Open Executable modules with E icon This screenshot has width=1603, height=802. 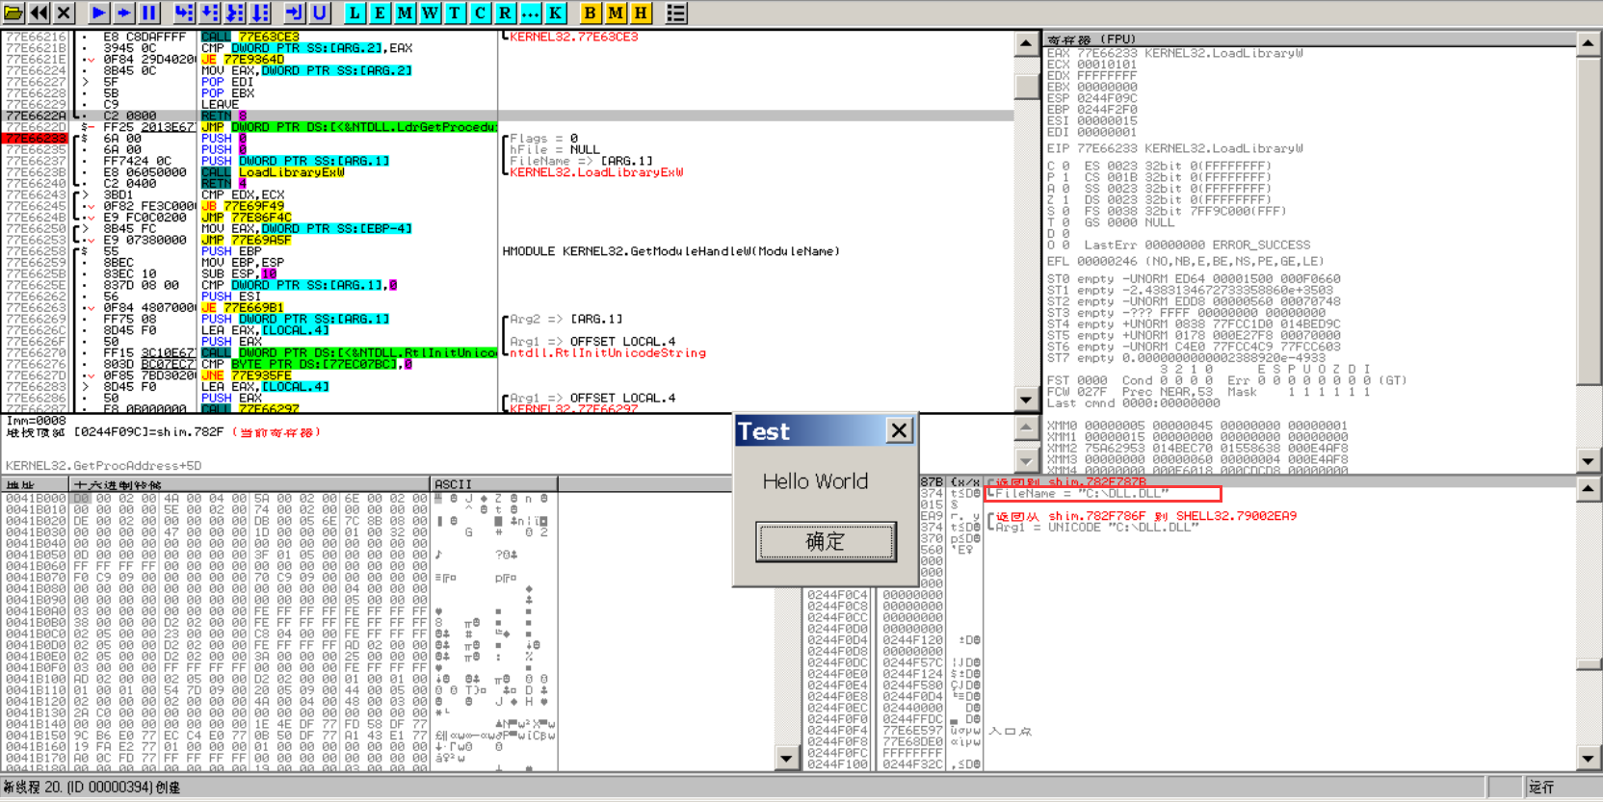pos(381,13)
